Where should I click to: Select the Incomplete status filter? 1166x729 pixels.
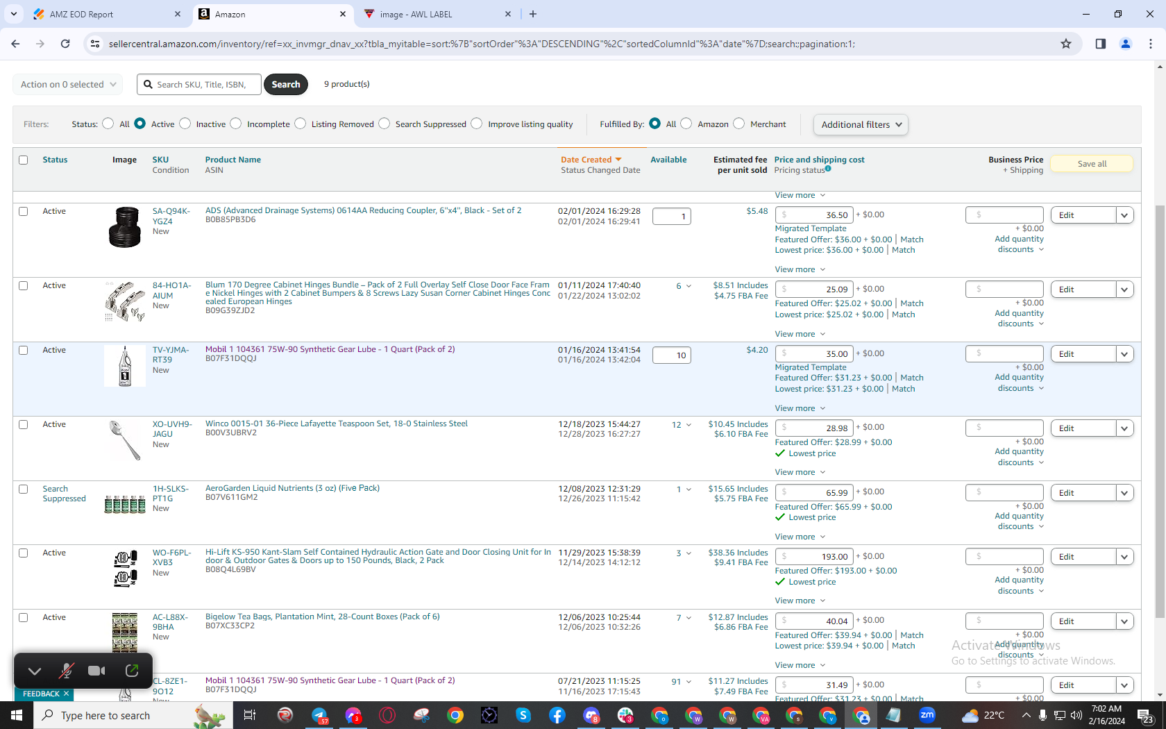tap(236, 124)
